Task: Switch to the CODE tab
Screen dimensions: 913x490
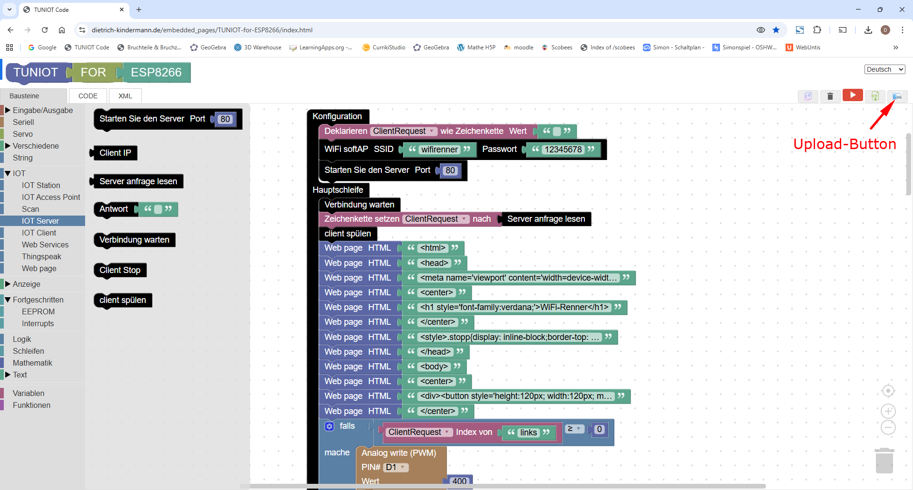Action: (87, 95)
